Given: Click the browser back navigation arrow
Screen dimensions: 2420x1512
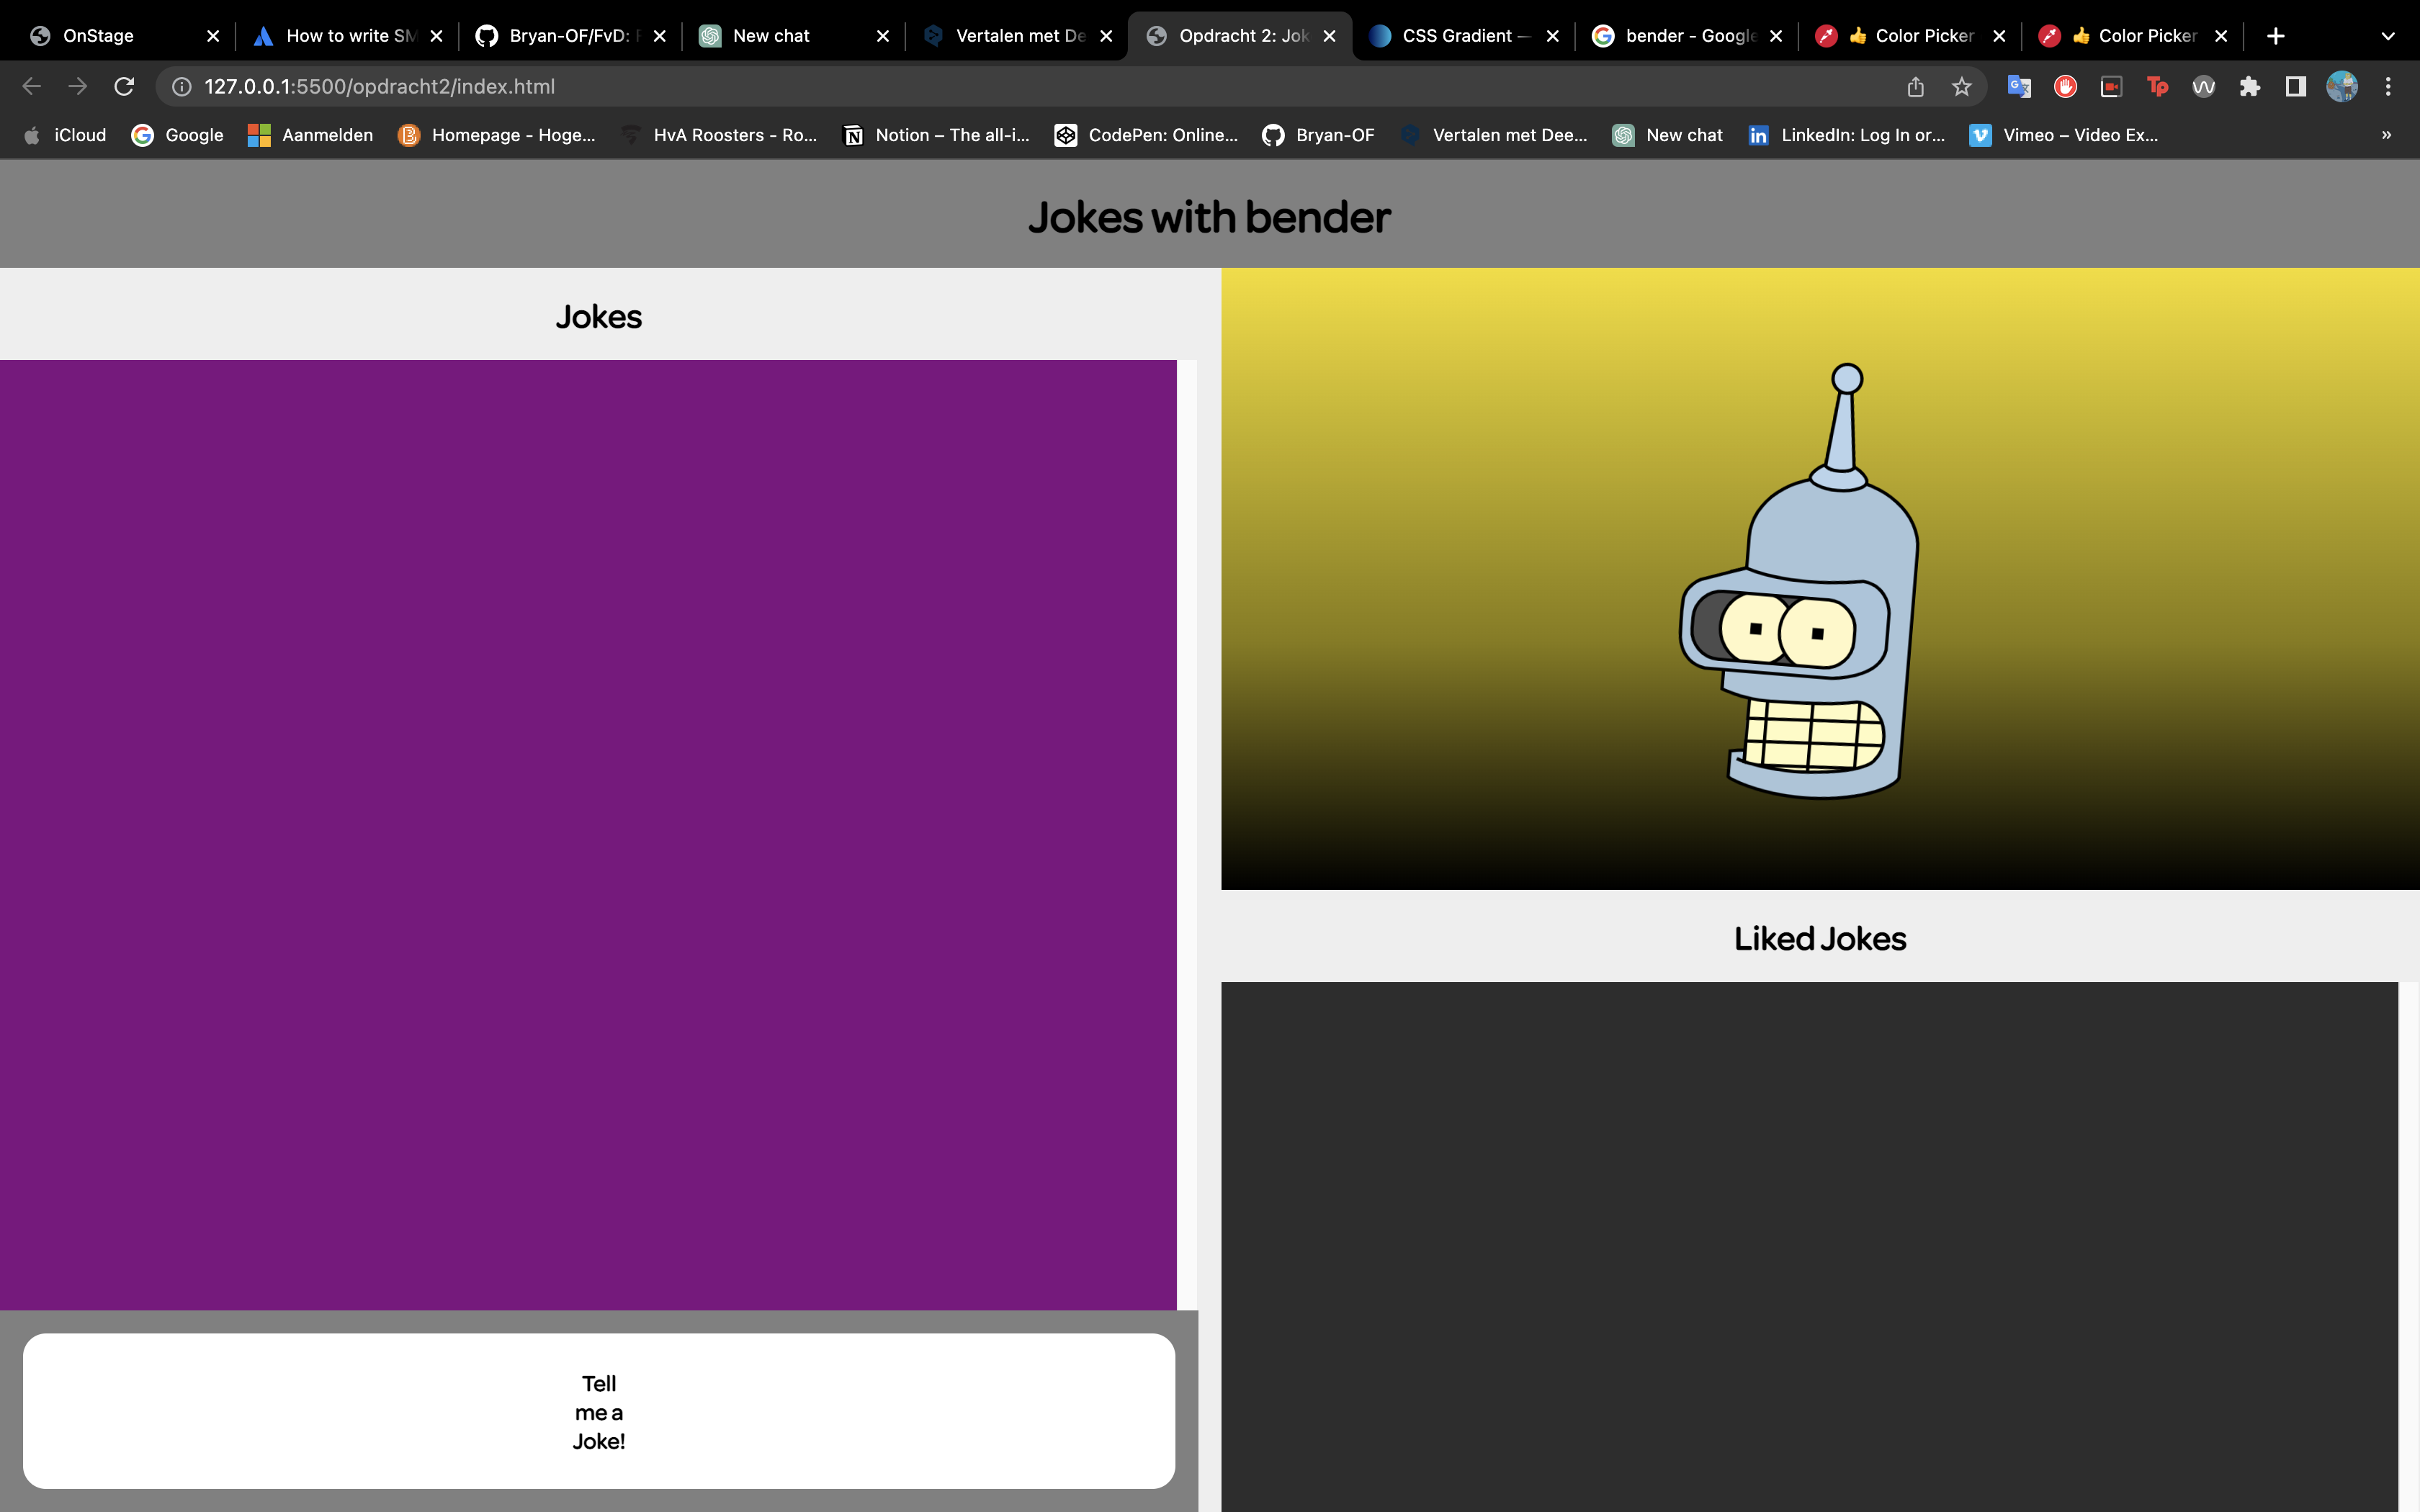Looking at the screenshot, I should [32, 86].
